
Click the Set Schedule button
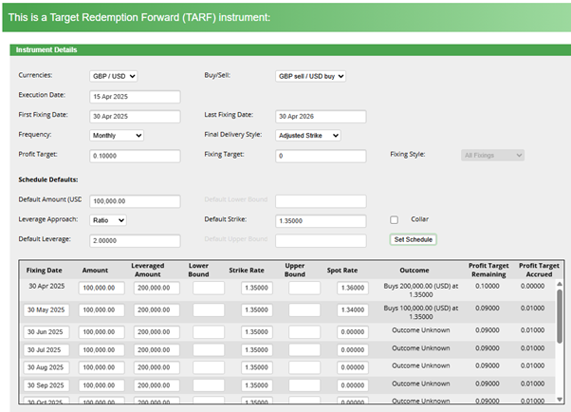coord(413,239)
